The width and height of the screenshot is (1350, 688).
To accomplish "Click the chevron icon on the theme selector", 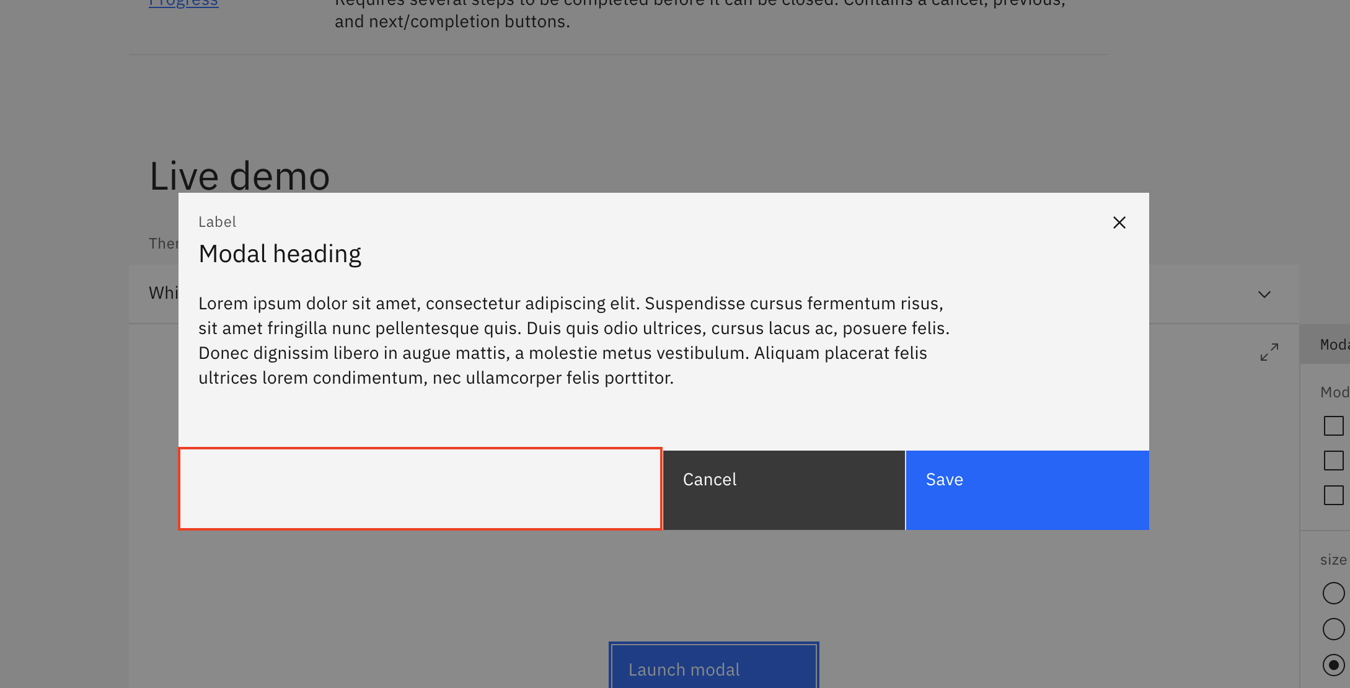I will click(1264, 294).
